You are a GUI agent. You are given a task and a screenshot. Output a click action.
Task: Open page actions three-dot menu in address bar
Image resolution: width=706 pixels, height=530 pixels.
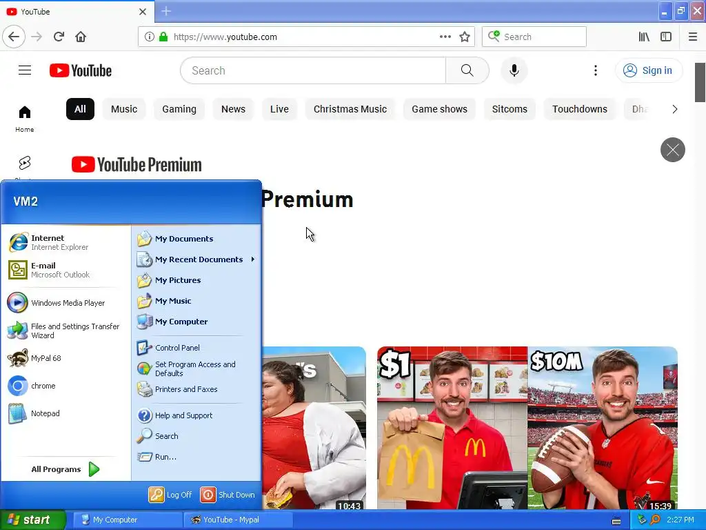(445, 37)
